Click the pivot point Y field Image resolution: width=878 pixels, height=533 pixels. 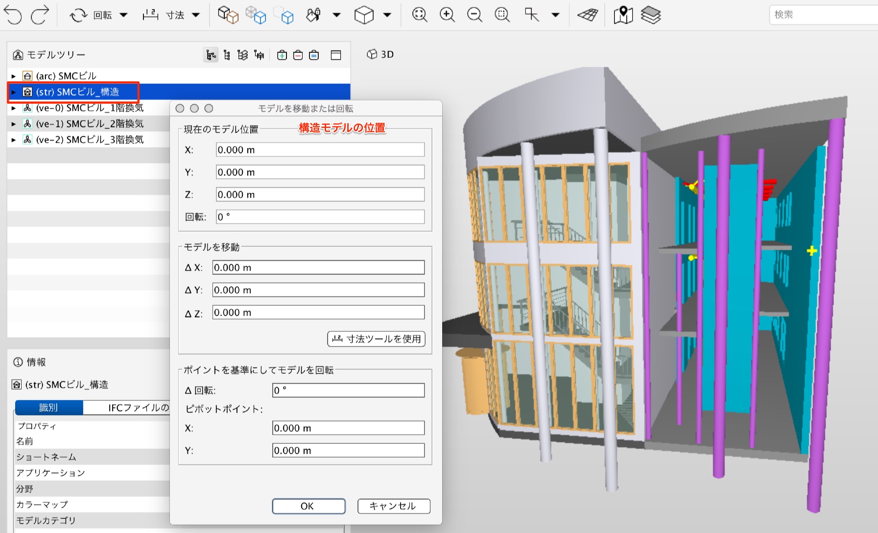pyautogui.click(x=348, y=451)
